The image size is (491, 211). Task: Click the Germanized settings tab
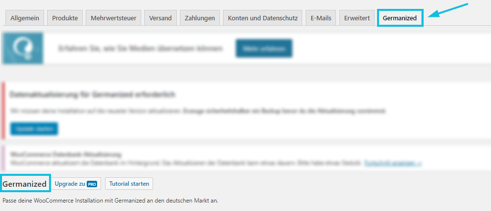pyautogui.click(x=400, y=18)
